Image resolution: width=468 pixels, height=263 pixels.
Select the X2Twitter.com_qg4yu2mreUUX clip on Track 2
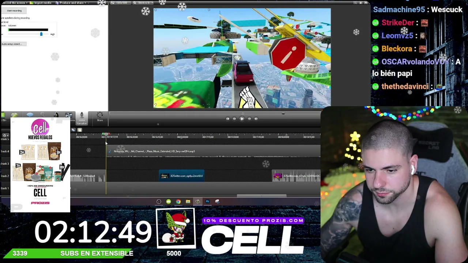[182, 176]
